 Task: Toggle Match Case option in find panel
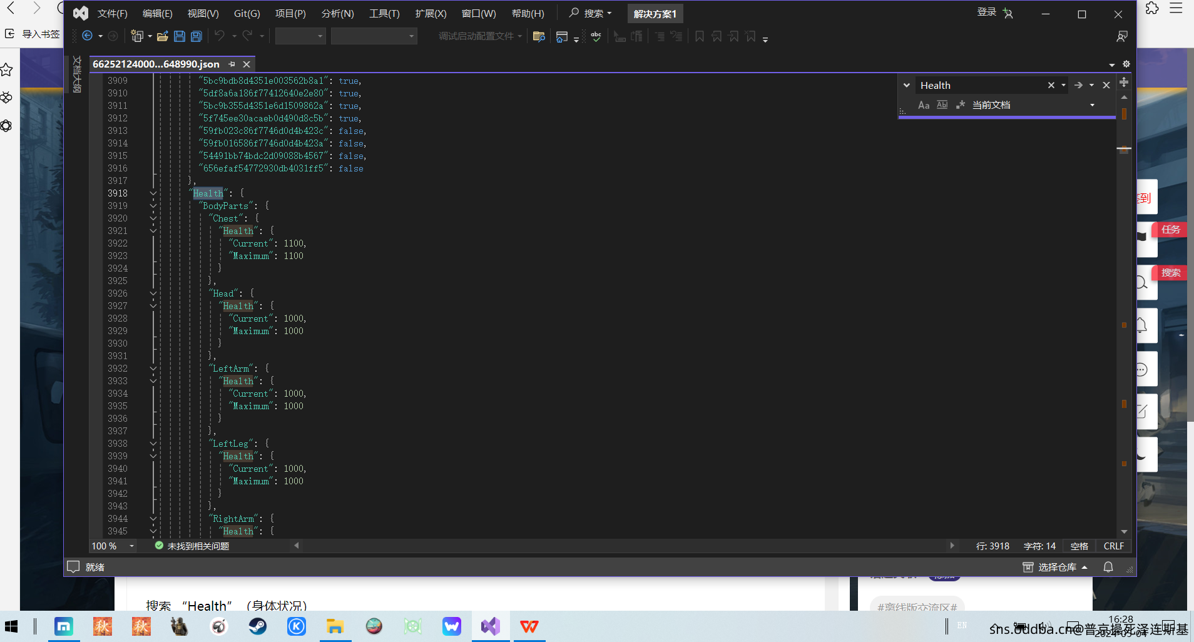[x=924, y=105]
